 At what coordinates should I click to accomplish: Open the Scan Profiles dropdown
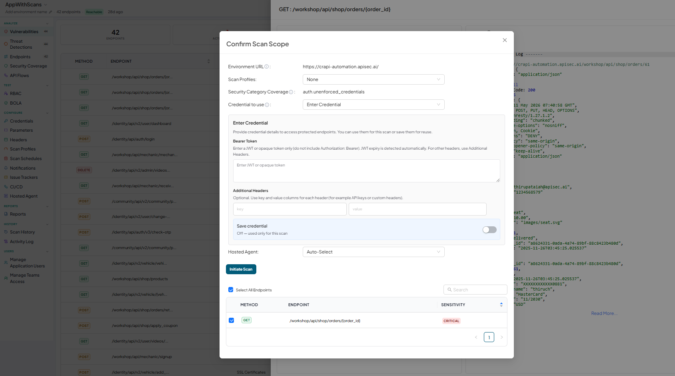point(373,79)
